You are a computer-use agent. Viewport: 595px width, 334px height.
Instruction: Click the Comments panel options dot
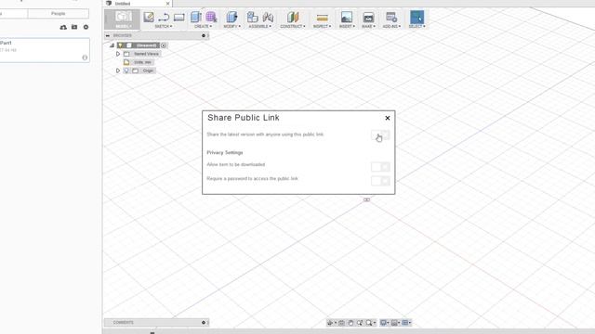pos(204,323)
